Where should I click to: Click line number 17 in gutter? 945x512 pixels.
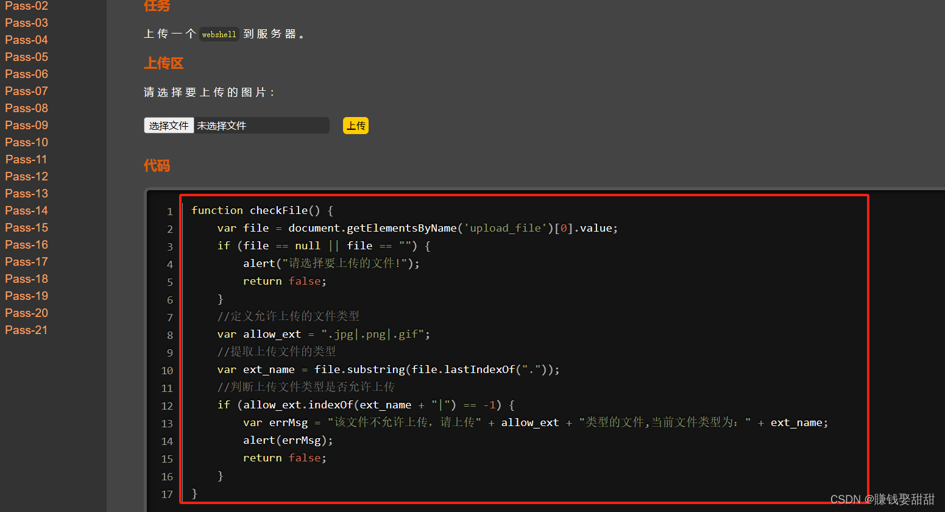[167, 494]
